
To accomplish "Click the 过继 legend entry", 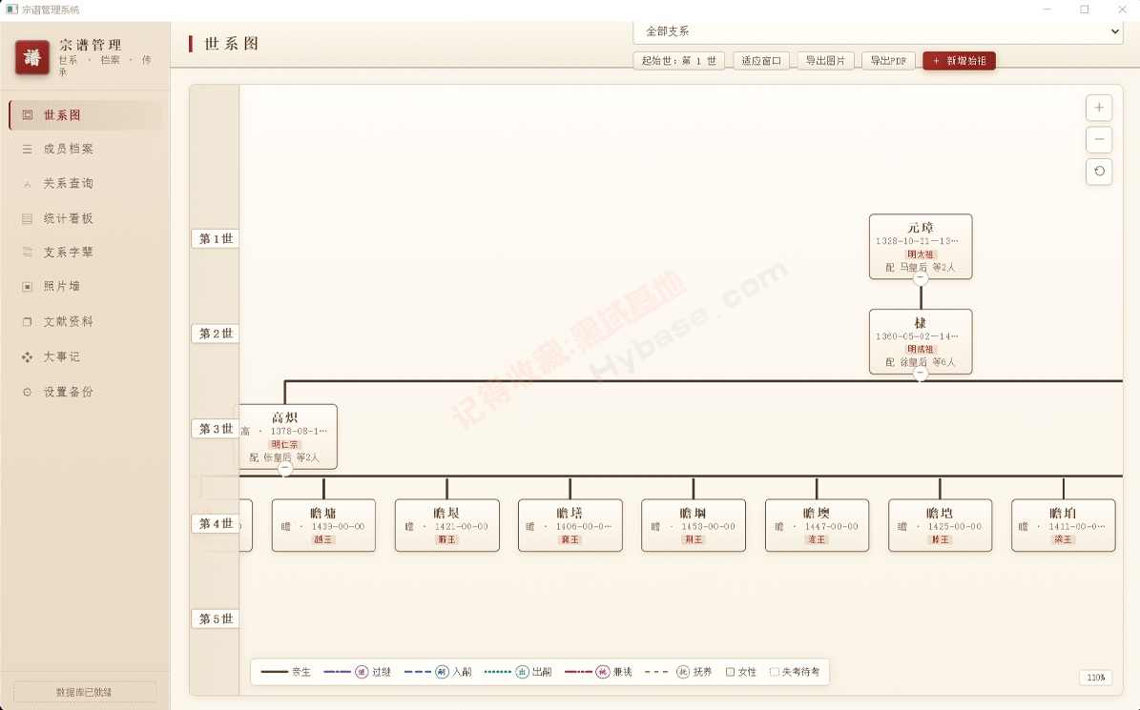I will click(x=357, y=672).
